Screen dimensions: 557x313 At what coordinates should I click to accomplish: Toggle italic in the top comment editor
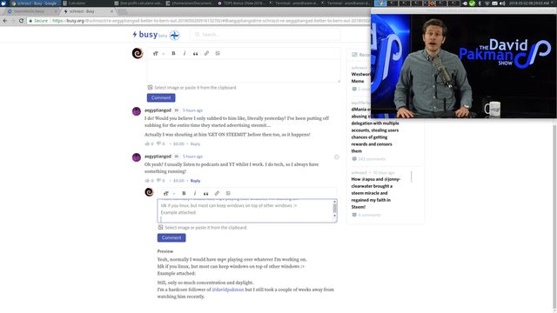point(185,53)
